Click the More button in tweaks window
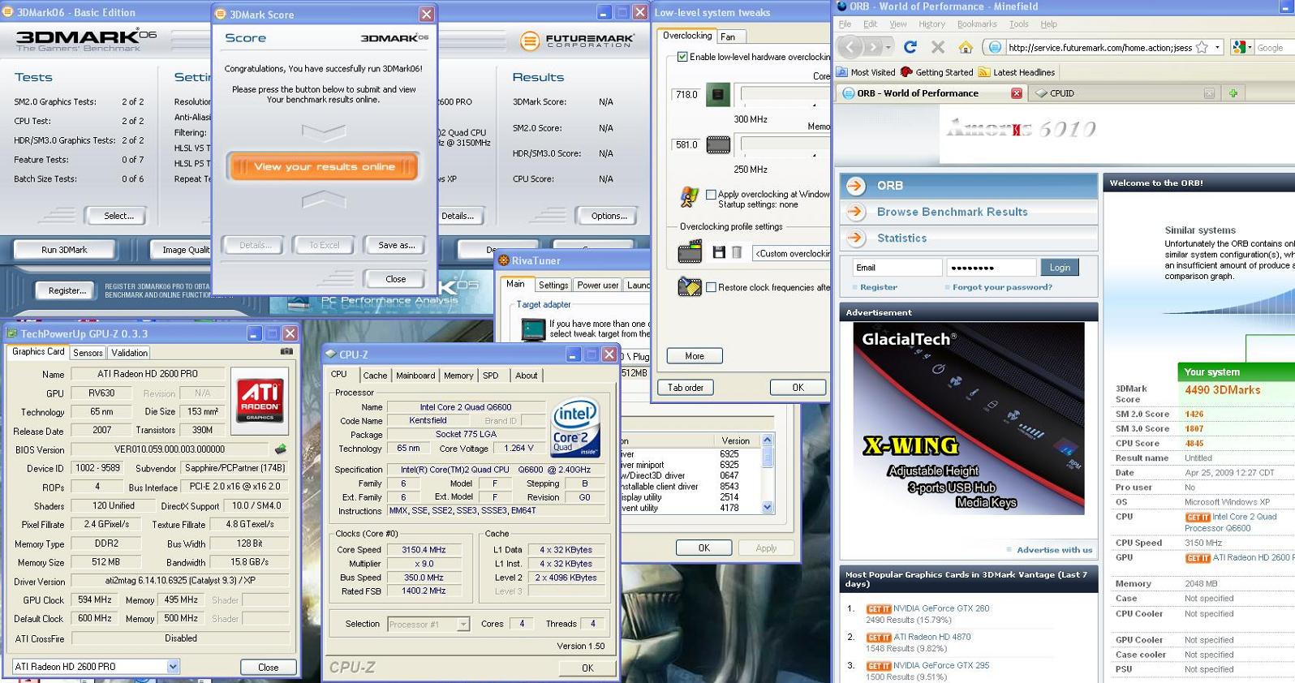 coord(695,356)
